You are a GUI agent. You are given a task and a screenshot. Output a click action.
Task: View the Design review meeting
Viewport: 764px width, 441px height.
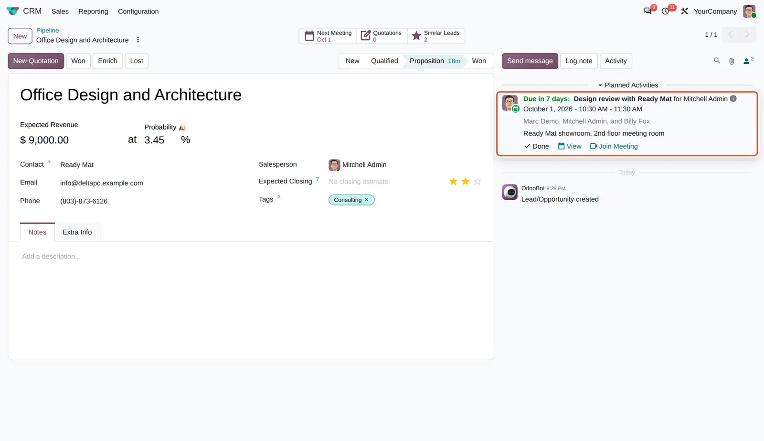pyautogui.click(x=570, y=146)
